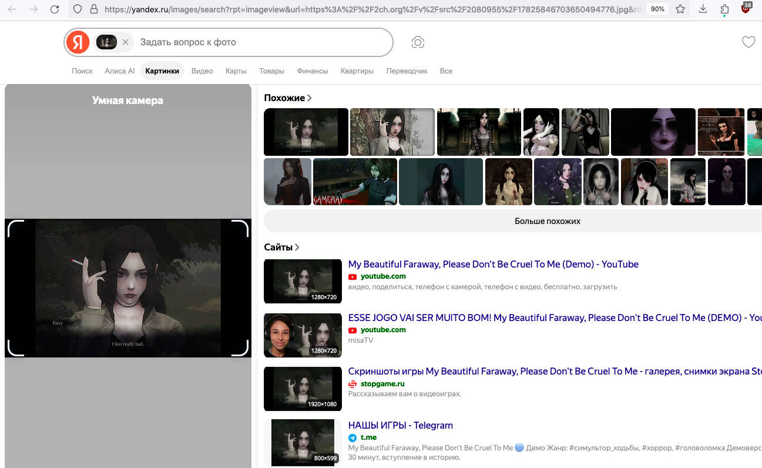762x468 pixels.
Task: Open the browser downloads panel
Action: pyautogui.click(x=704, y=9)
